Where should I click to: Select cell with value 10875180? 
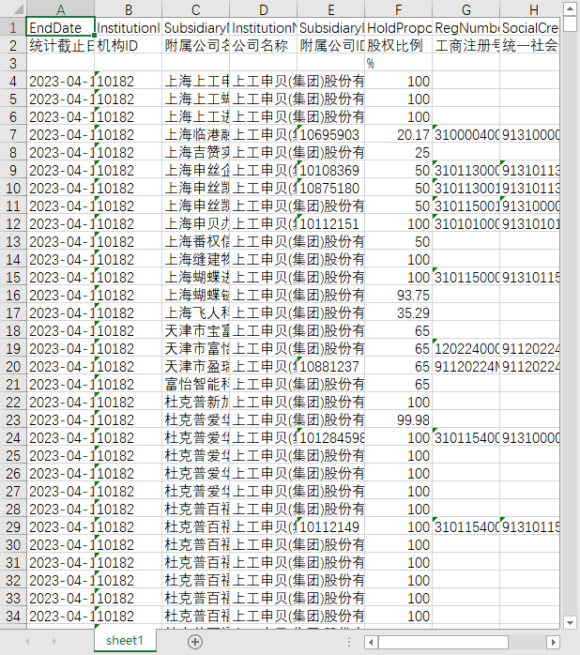(331, 188)
